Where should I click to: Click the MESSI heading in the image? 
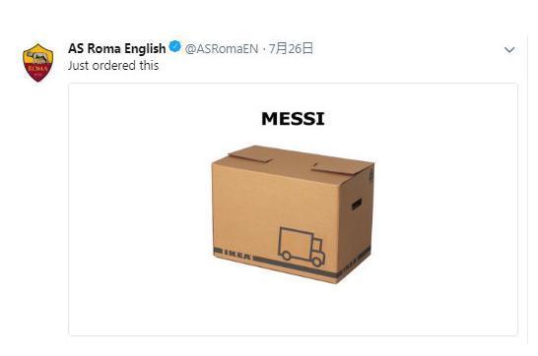[293, 119]
